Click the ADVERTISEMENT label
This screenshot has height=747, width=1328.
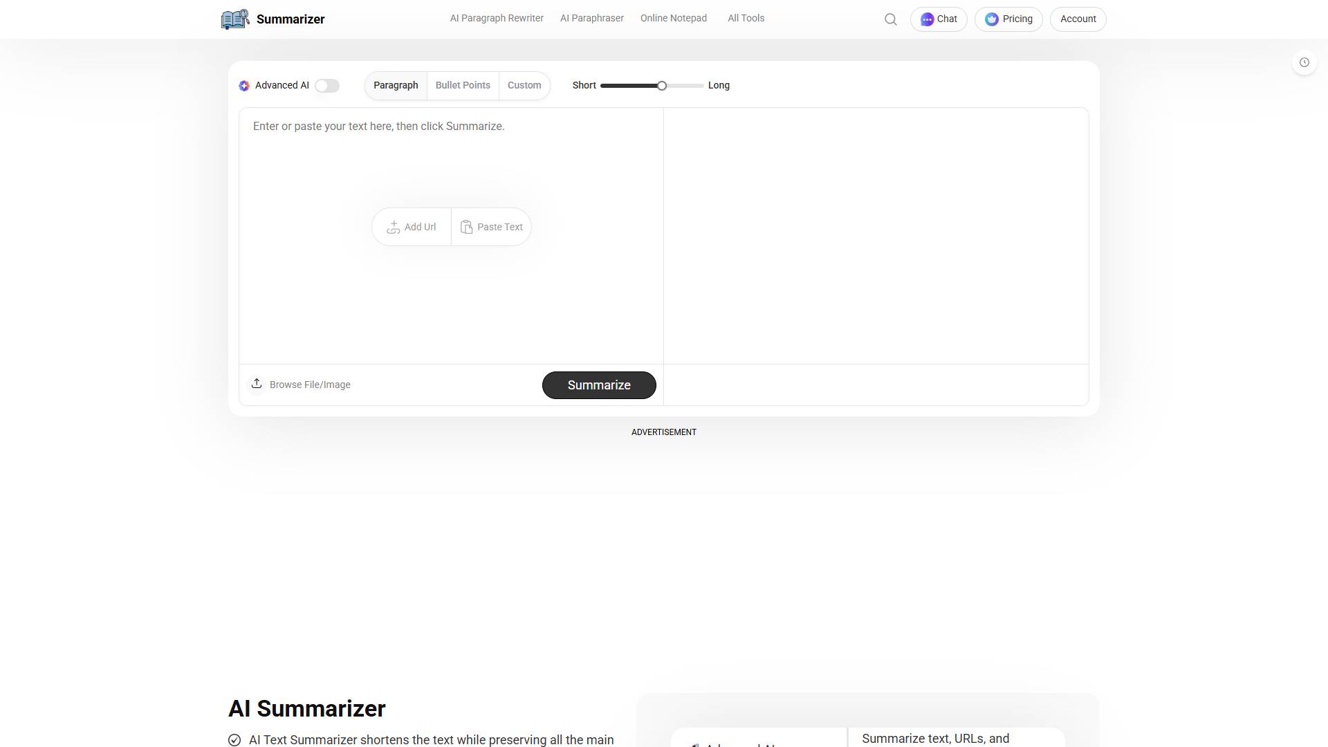pos(664,432)
